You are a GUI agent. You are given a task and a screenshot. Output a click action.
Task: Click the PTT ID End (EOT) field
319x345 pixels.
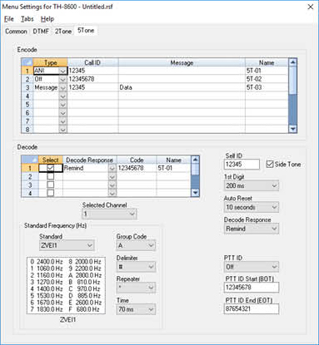pyautogui.click(x=252, y=309)
